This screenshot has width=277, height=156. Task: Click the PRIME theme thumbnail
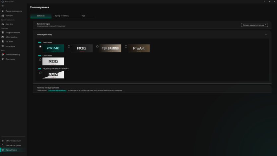53,48
